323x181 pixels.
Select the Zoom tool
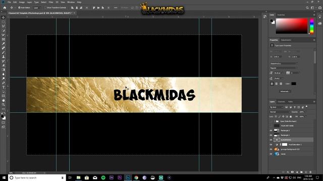pos(4,105)
